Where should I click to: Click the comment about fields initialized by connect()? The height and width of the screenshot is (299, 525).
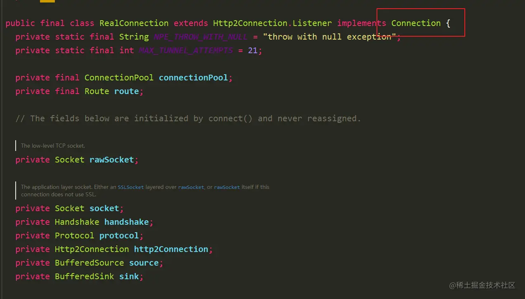pyautogui.click(x=188, y=118)
